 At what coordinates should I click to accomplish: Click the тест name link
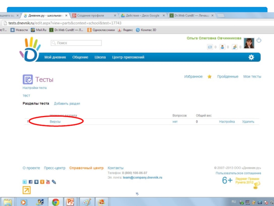pyautogui.click(x=26, y=96)
